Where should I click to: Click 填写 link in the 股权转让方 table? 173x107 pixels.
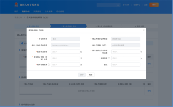tap(149, 91)
